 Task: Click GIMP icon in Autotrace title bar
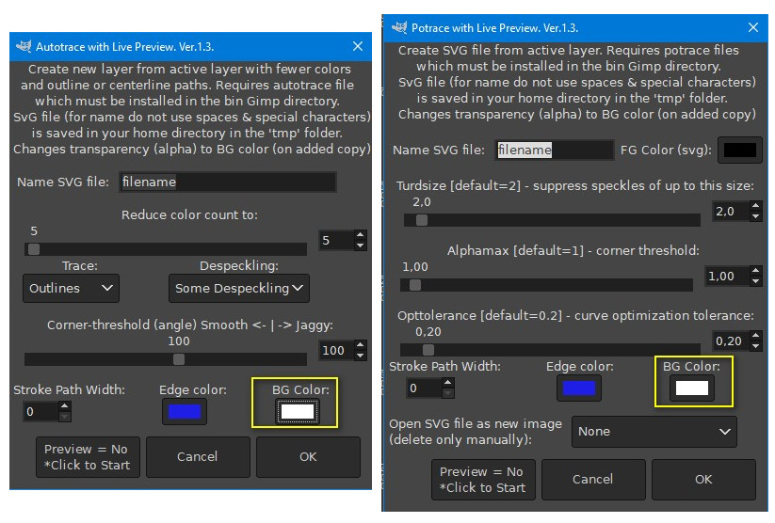tap(24, 46)
